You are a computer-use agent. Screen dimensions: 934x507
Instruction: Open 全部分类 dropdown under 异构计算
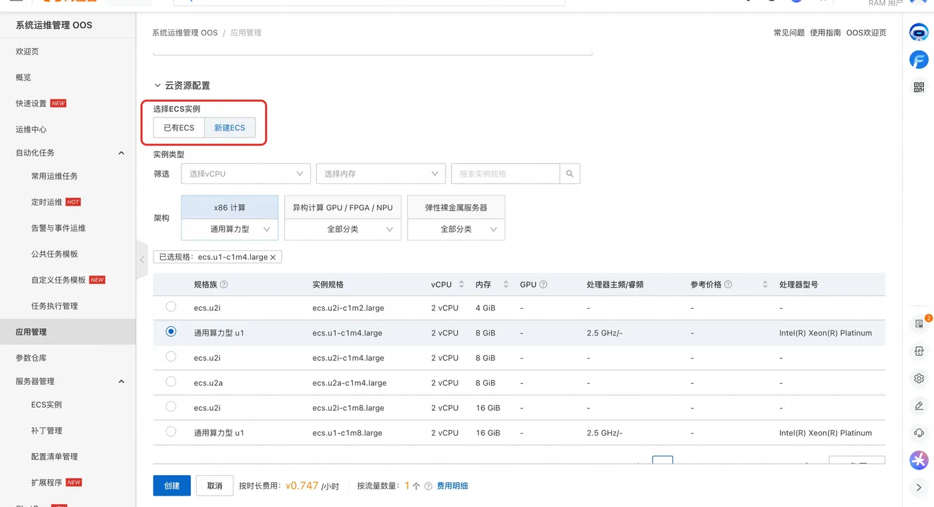[x=342, y=229]
